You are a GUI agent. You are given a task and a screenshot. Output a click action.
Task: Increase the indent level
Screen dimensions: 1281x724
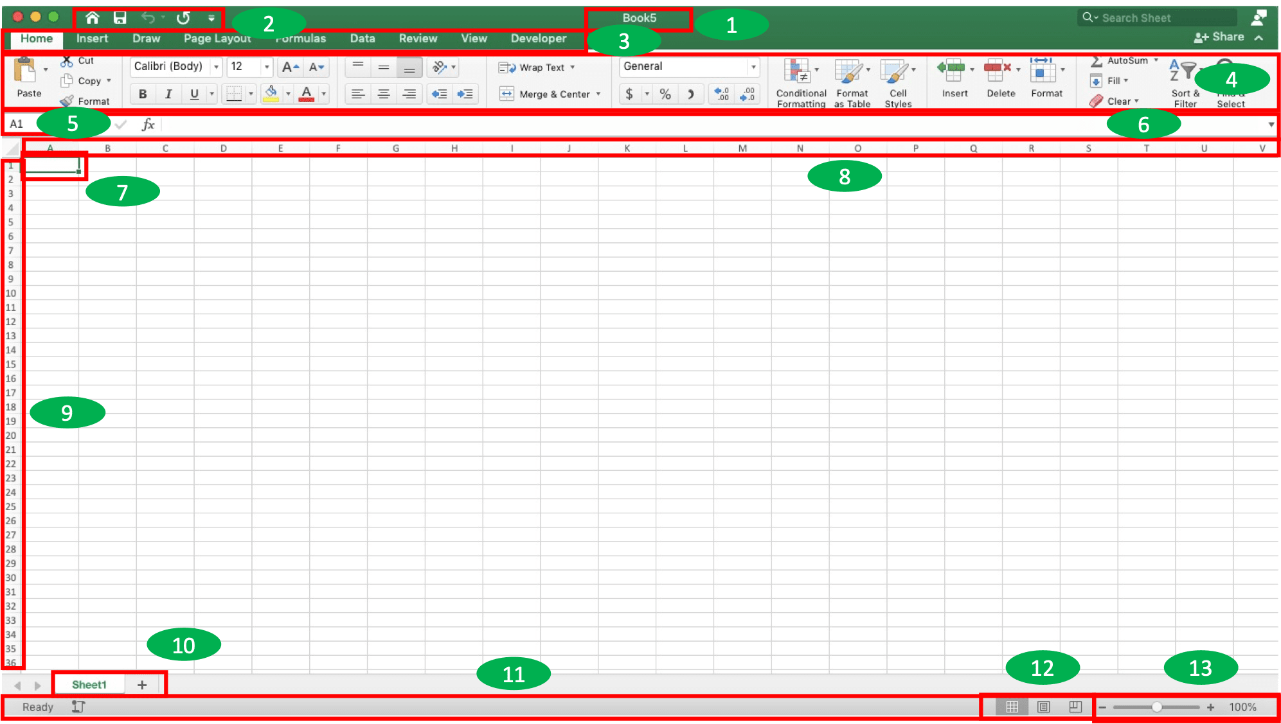[x=465, y=94]
